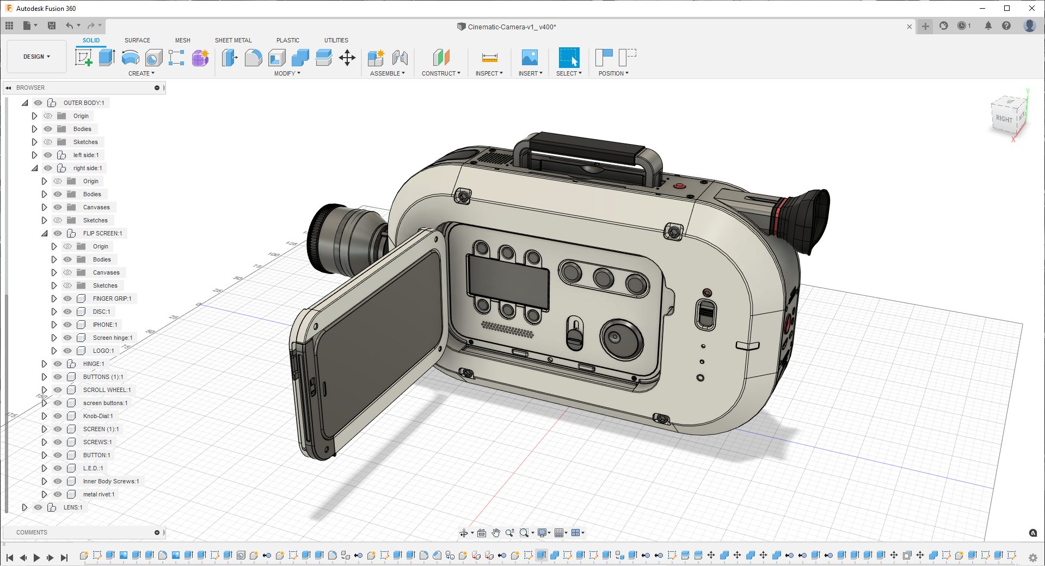Switch to the SURFACE tab
The image size is (1045, 566).
coord(137,40)
